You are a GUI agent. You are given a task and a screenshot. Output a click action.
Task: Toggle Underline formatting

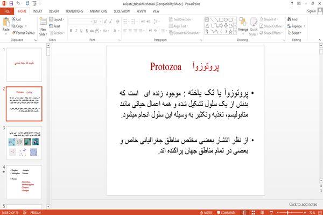[81, 31]
